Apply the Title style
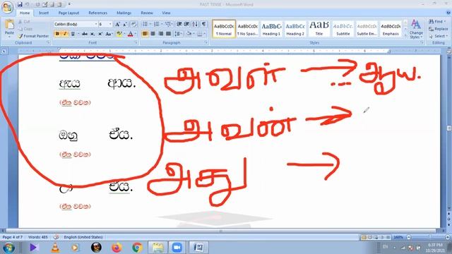 pos(319,28)
